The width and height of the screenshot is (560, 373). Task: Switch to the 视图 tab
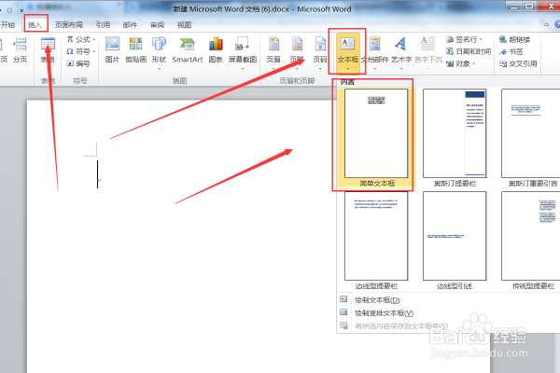[x=184, y=24]
